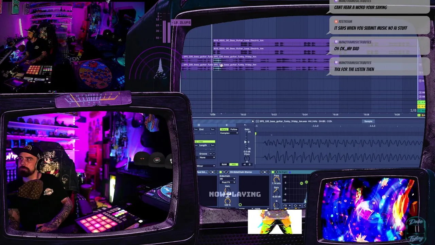Adjust clip Gain slider handle
Screen dimensions: 435x245
tap(246, 142)
